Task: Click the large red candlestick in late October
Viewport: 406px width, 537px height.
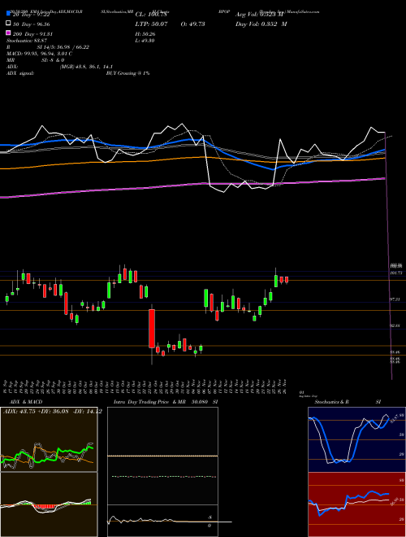Action: coord(152,329)
